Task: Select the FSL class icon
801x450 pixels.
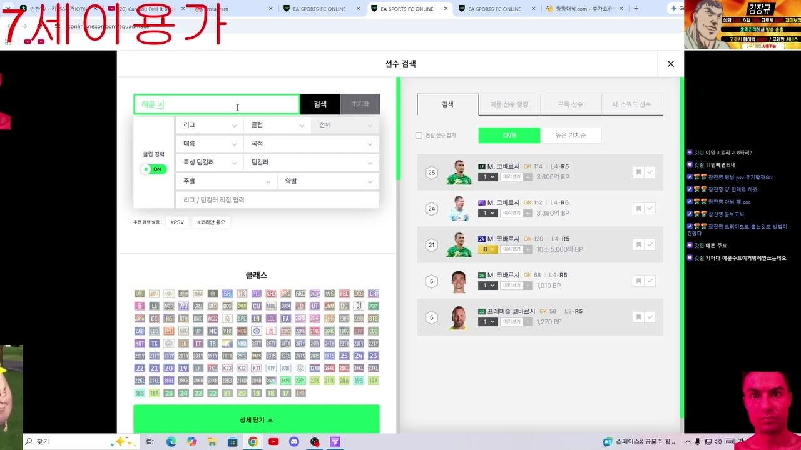Action: coord(344,294)
